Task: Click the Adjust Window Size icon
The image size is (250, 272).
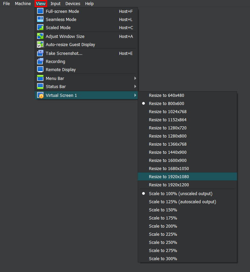Action: pyautogui.click(x=40, y=36)
